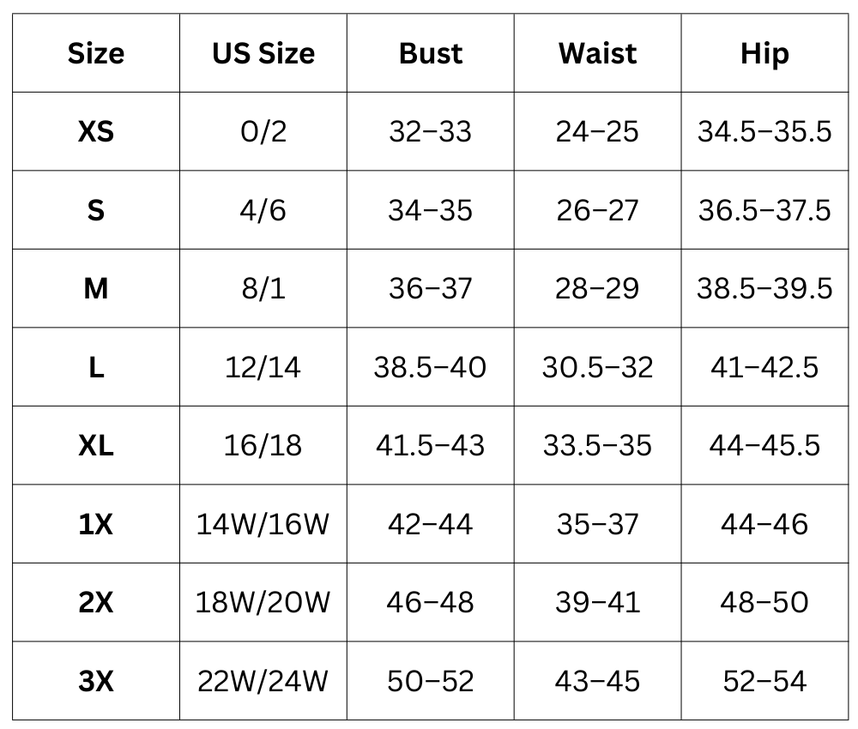Screen dimensions: 858x729
Task: Click the M size row label
Action: point(96,289)
